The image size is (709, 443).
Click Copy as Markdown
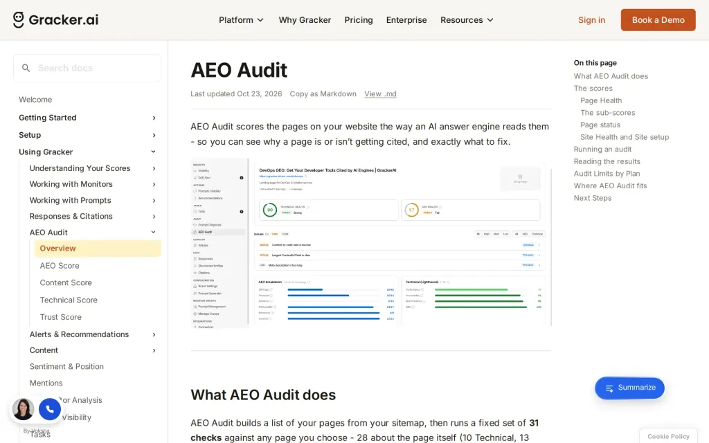click(x=323, y=94)
